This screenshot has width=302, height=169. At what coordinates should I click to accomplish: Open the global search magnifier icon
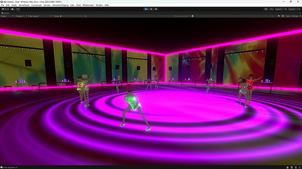[x=271, y=9]
